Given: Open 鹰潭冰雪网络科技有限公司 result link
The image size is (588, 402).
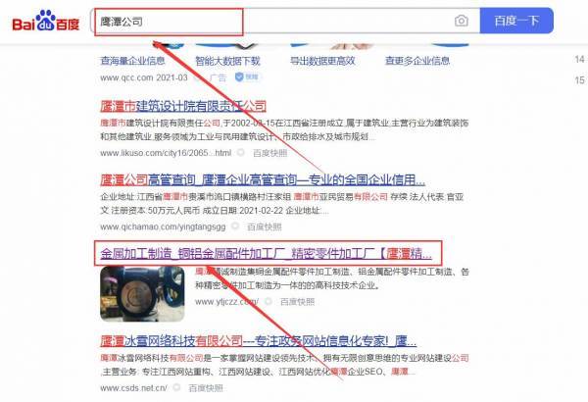Looking at the screenshot, I should tap(259, 341).
